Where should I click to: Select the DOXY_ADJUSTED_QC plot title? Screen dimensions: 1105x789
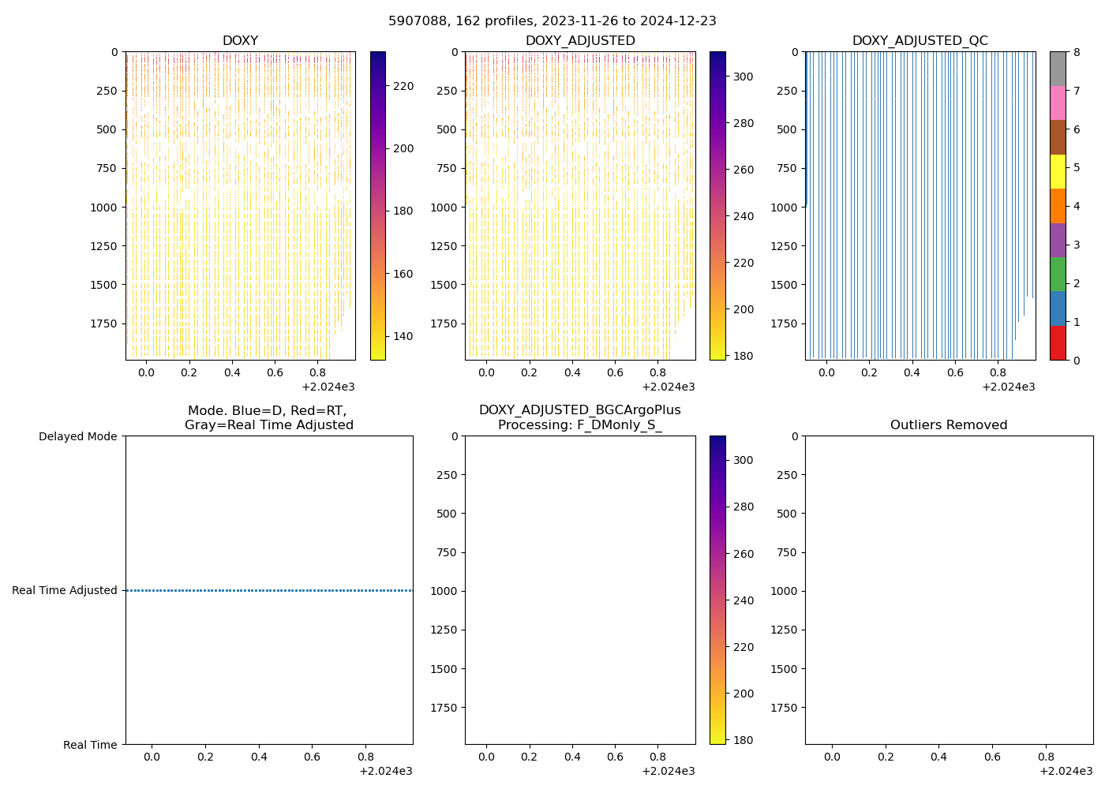920,41
